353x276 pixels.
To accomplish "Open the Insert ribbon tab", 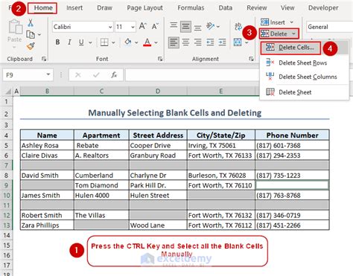I will (74, 8).
